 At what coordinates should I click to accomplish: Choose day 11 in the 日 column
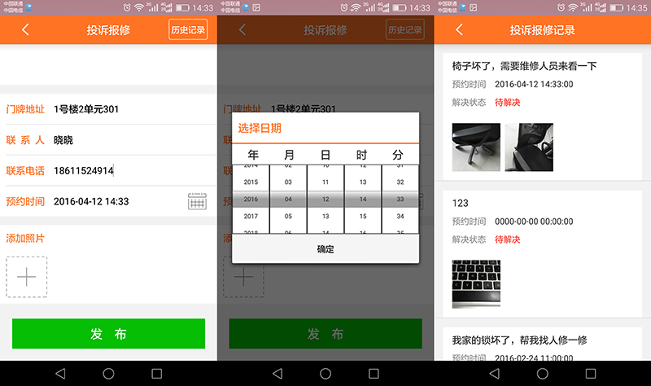click(x=325, y=182)
